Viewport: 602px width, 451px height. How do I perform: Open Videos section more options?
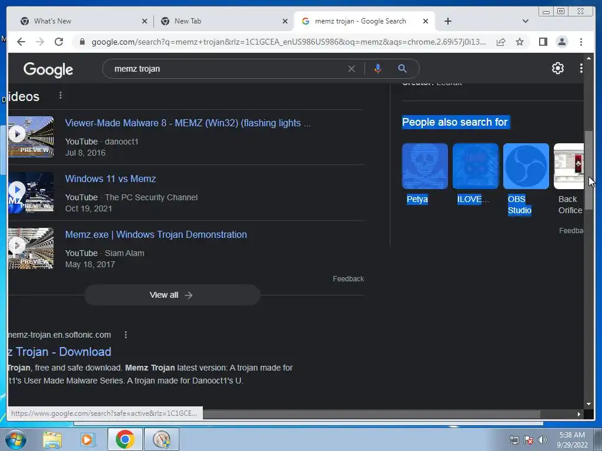[x=61, y=96]
